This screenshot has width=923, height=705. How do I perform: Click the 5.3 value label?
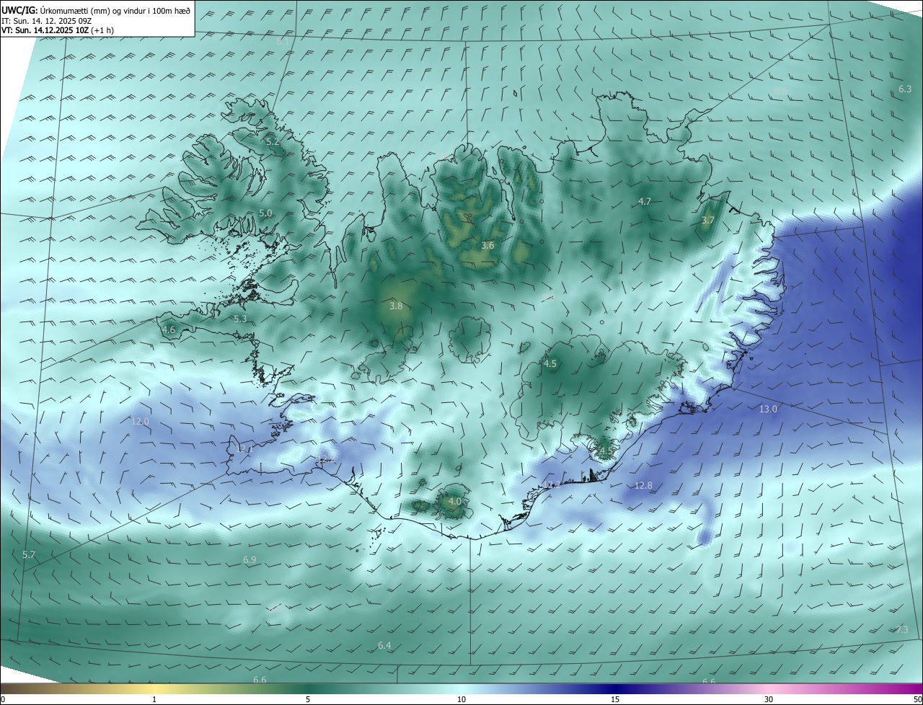pos(240,319)
